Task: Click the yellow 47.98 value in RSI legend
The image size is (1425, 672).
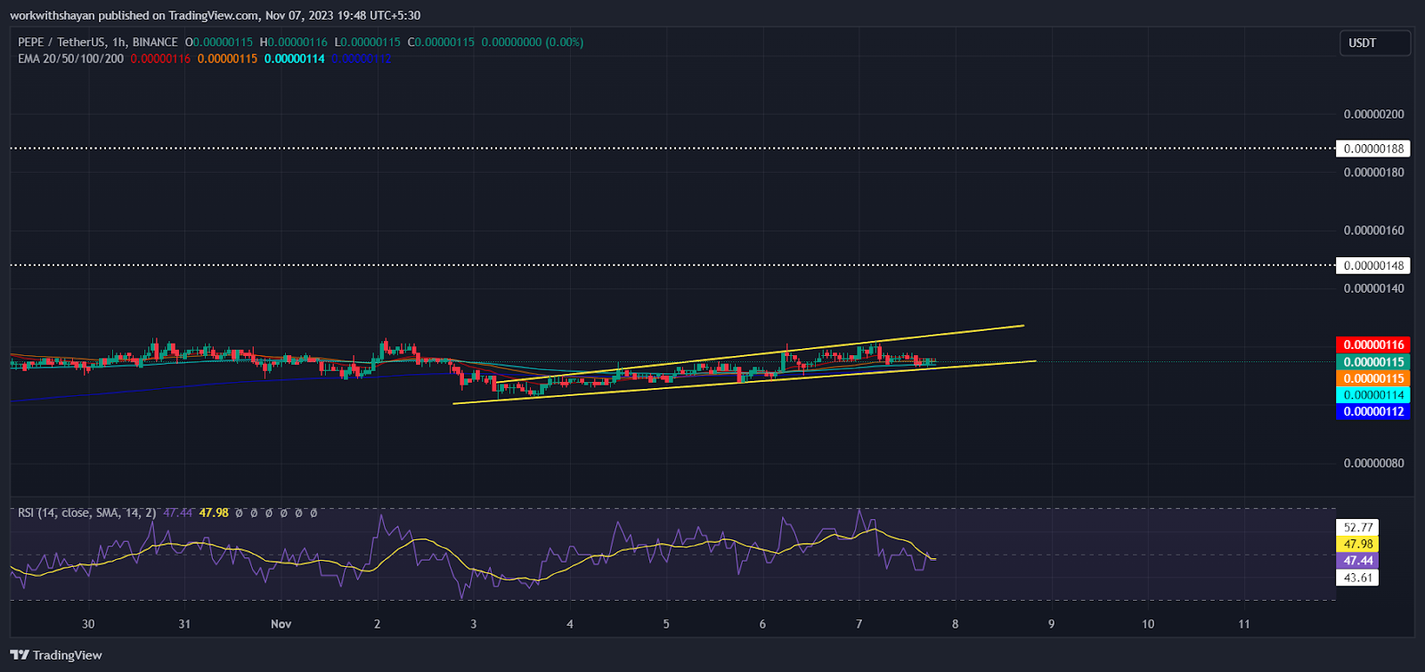Action: 214,513
